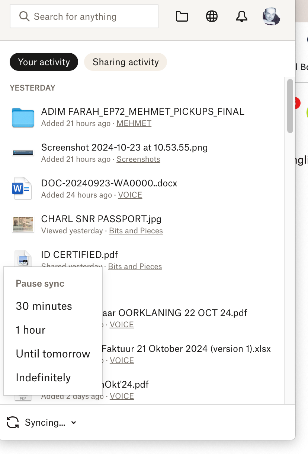308x454 pixels.
Task: Click the globe icon to open Dropbox website
Action: pos(212,16)
